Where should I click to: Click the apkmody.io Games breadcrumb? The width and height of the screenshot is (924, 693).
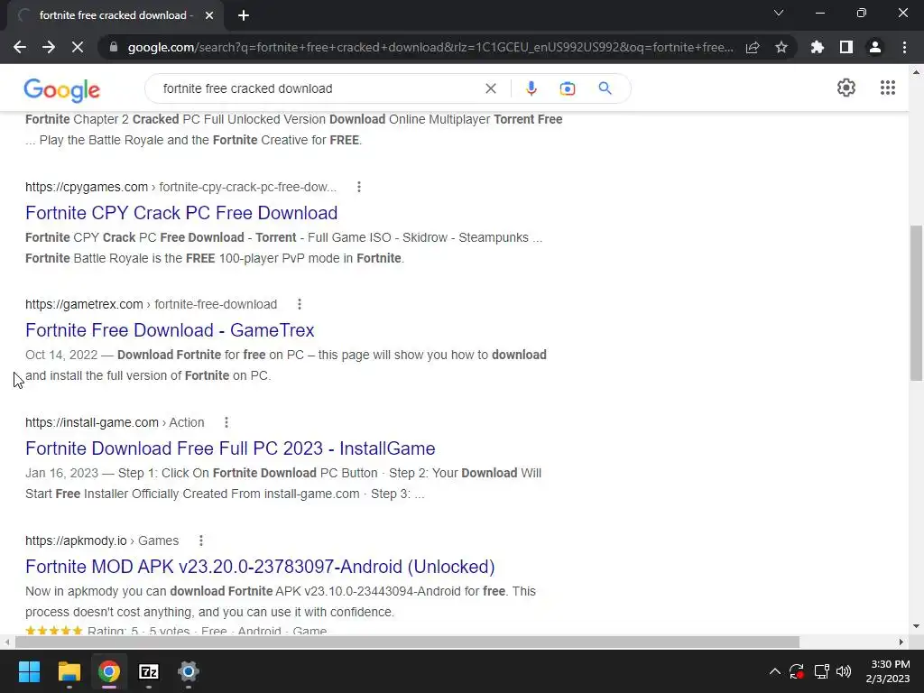point(102,541)
